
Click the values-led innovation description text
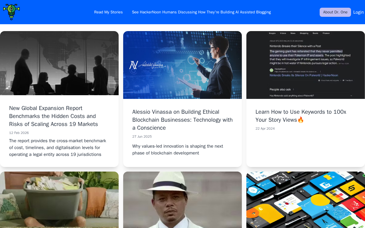pos(178,150)
